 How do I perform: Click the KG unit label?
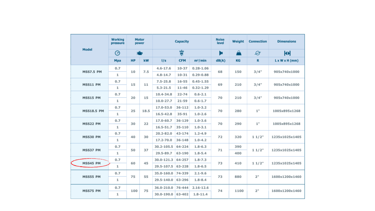click(x=238, y=61)
